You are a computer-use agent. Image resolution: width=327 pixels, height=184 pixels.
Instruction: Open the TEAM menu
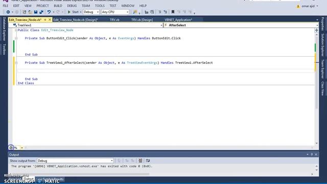click(x=86, y=6)
